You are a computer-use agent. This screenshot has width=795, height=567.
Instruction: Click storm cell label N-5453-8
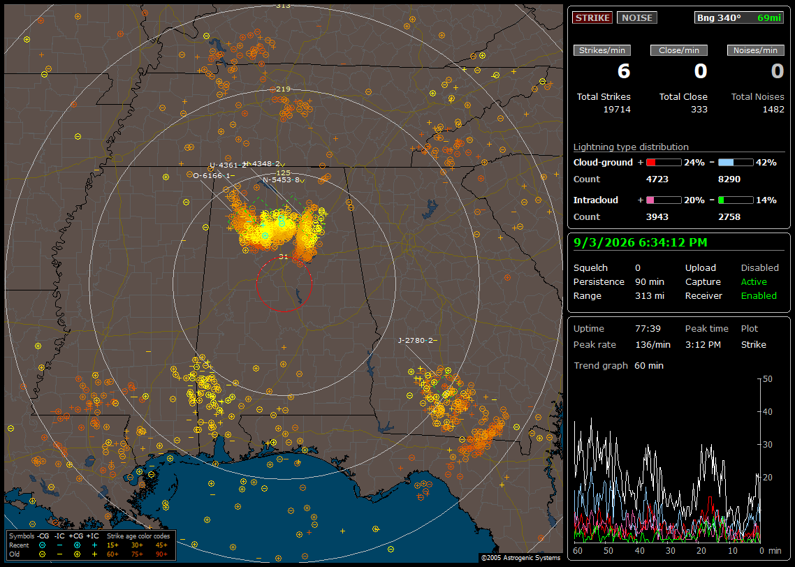[x=282, y=180]
